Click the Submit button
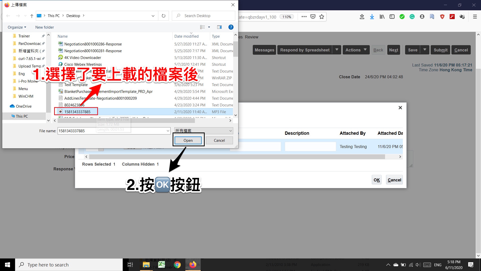This screenshot has height=271, width=481. pos(440,50)
